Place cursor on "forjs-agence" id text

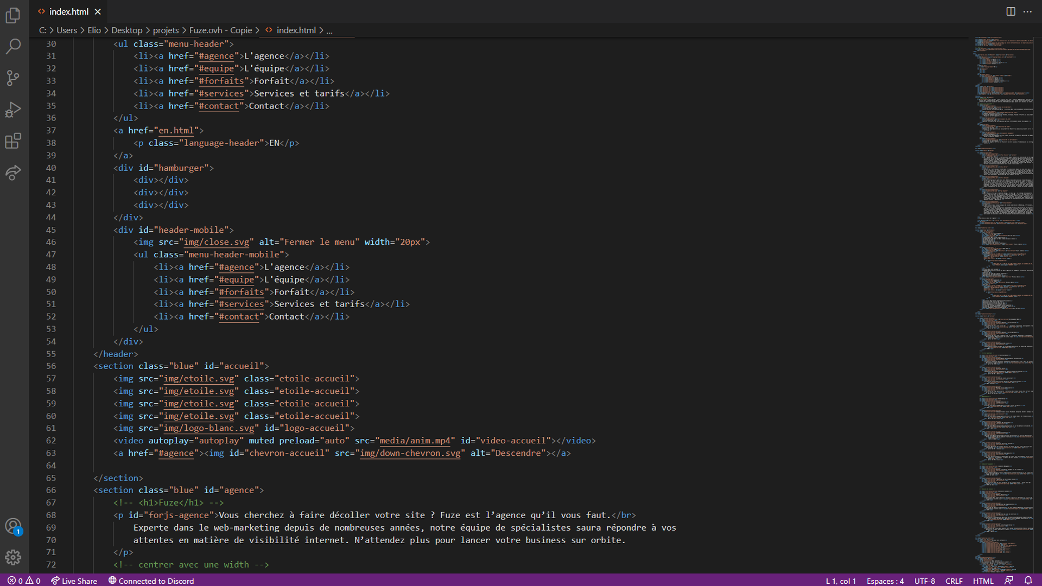point(179,515)
